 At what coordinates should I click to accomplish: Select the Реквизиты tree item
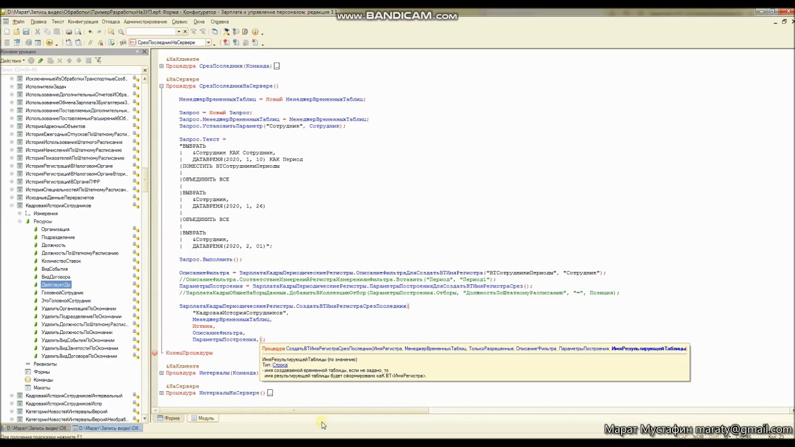pyautogui.click(x=45, y=364)
